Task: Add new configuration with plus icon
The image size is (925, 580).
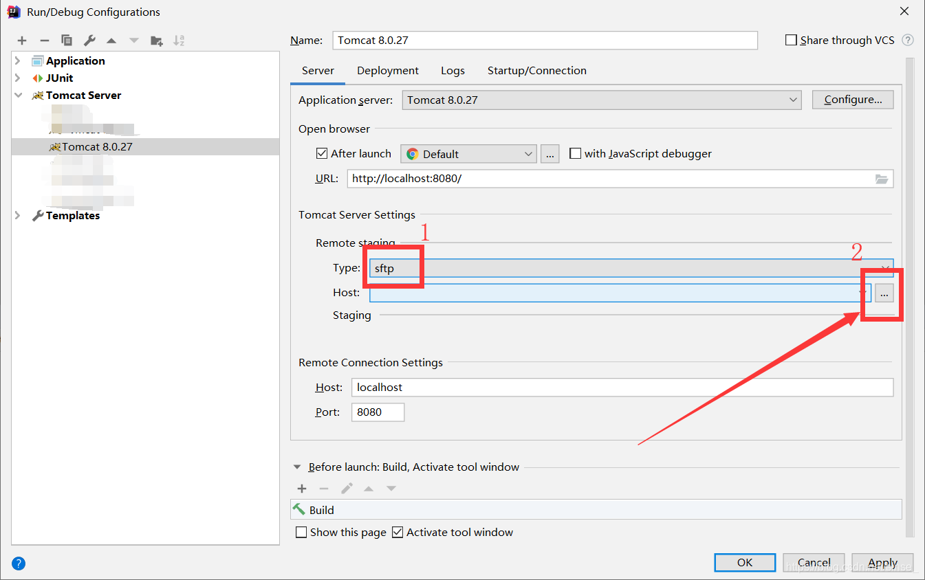Action: point(22,41)
